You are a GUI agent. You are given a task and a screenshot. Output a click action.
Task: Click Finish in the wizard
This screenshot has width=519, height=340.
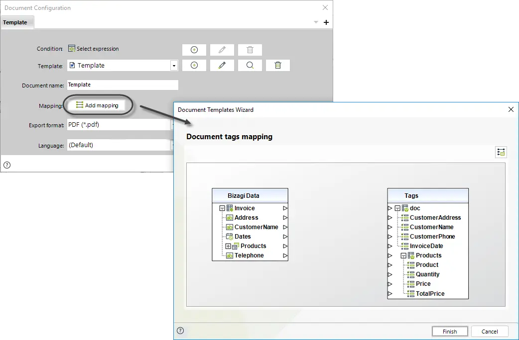coord(450,332)
